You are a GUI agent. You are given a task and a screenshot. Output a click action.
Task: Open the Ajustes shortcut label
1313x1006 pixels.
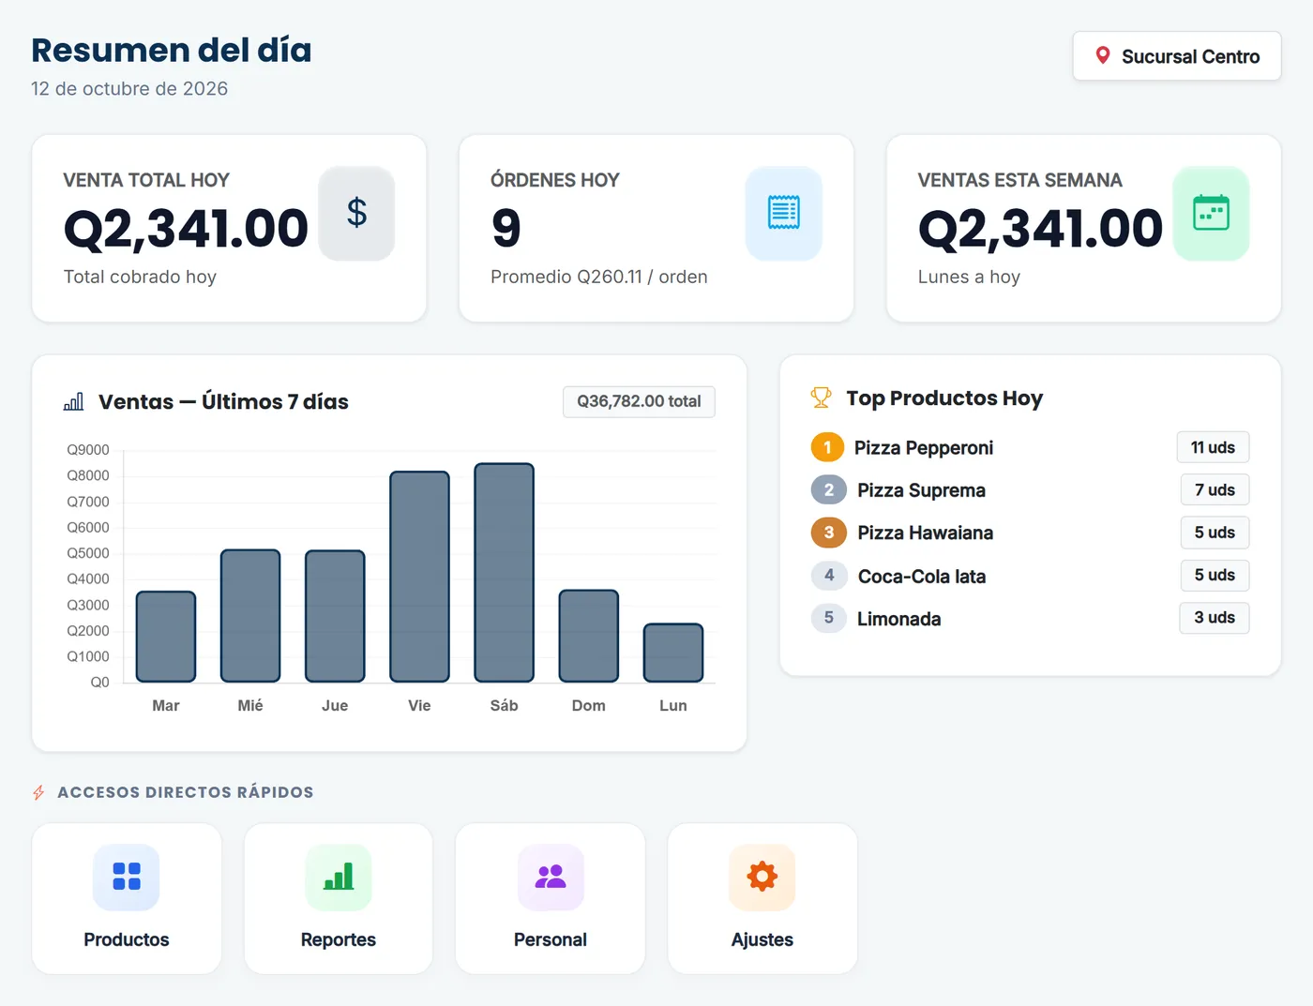(762, 939)
